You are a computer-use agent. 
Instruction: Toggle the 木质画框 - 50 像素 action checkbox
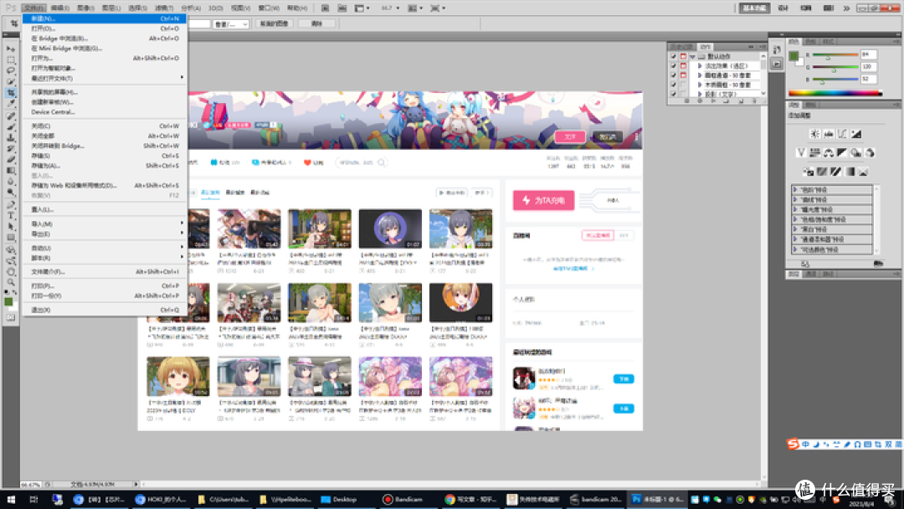pos(673,85)
